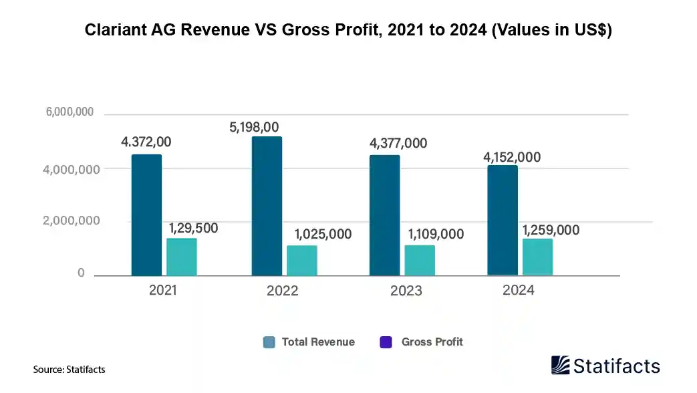
Task: Click the 2024 x-axis label
Action: (x=519, y=290)
